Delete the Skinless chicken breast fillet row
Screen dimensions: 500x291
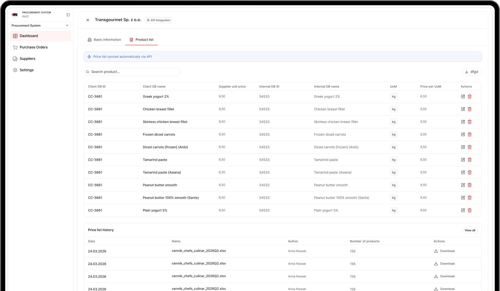pos(470,122)
